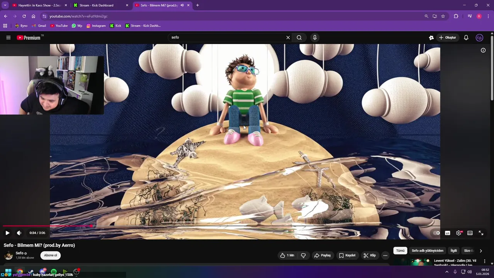
Task: Open the Wp WhatsApp bookmark
Action: pos(77,26)
